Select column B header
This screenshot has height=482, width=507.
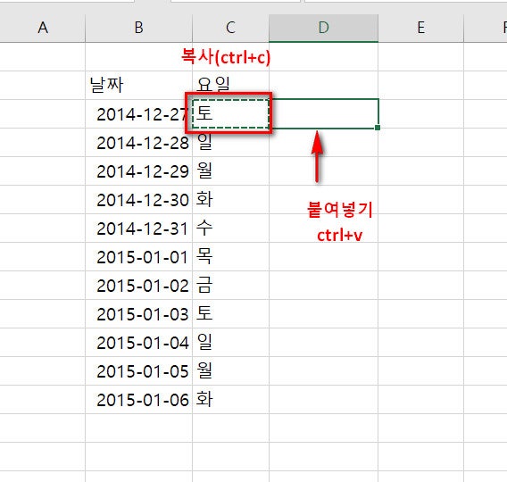tap(138, 28)
